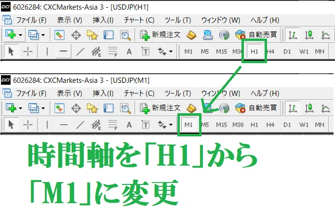Toggle M1 timeframe in USDJPY,H1 window
Image resolution: width=335 pixels, height=211 pixels.
point(188,52)
